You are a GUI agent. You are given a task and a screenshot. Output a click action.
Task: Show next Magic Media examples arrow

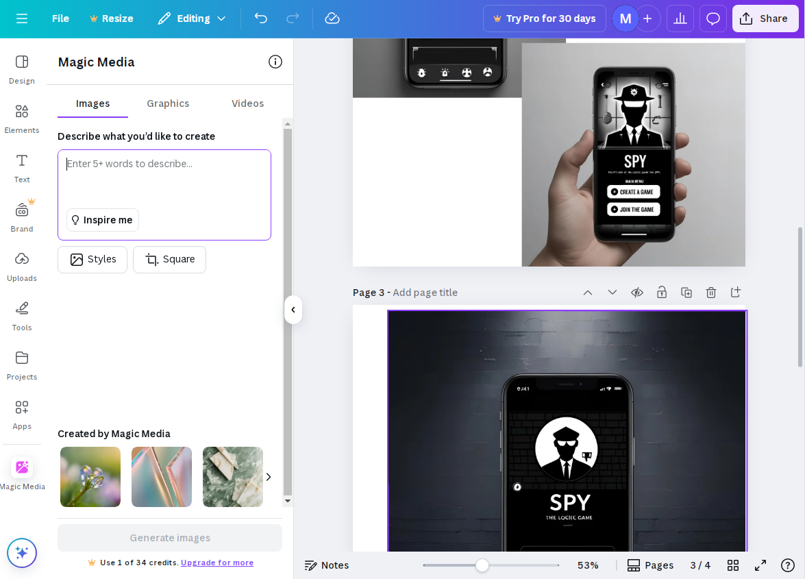click(269, 477)
